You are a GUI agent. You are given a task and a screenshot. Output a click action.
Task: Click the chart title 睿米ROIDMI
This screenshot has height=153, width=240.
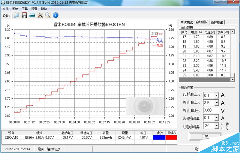point(89,25)
